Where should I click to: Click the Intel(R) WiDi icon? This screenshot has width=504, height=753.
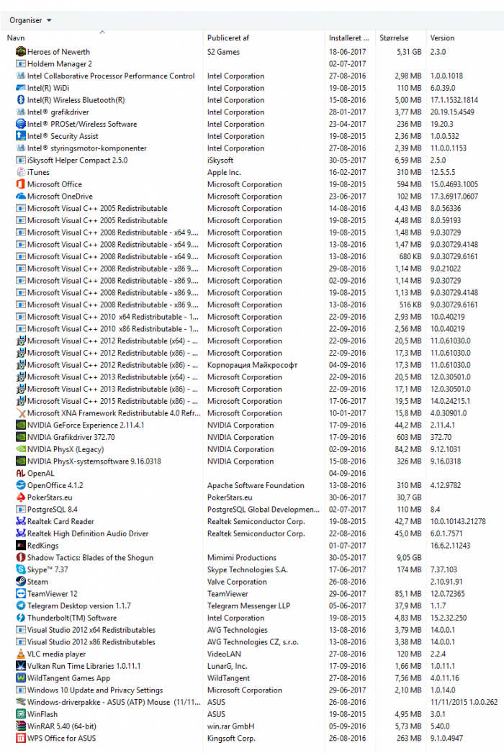[21, 88]
